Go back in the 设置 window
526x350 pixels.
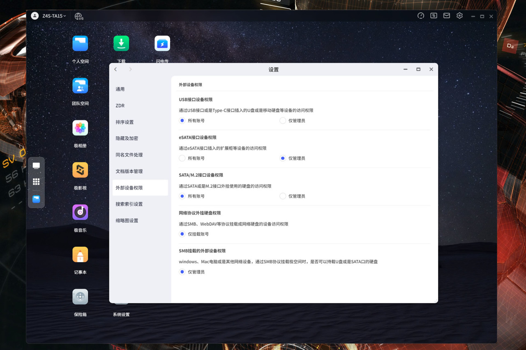click(x=115, y=69)
